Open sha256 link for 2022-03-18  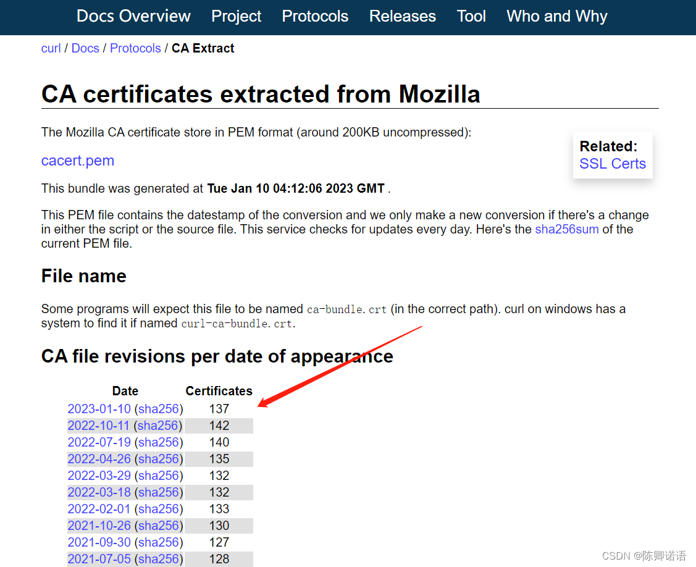click(159, 492)
